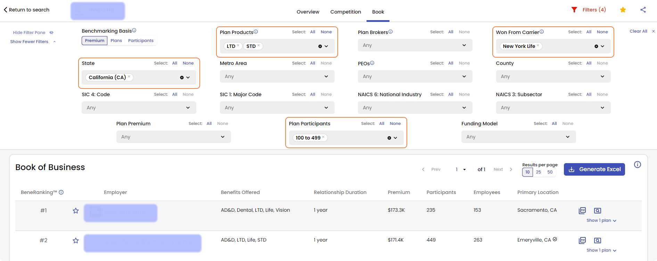Image resolution: width=657 pixels, height=261 pixels.
Task: Click the Generate Excel button
Action: click(594, 169)
